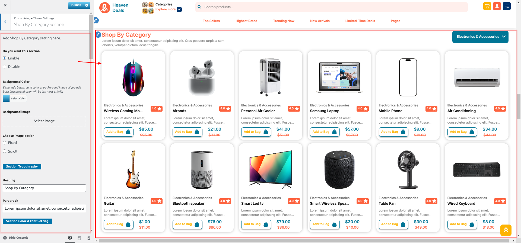Add Wireless Gaming Mouse to bag
This screenshot has width=521, height=243.
pos(119,132)
